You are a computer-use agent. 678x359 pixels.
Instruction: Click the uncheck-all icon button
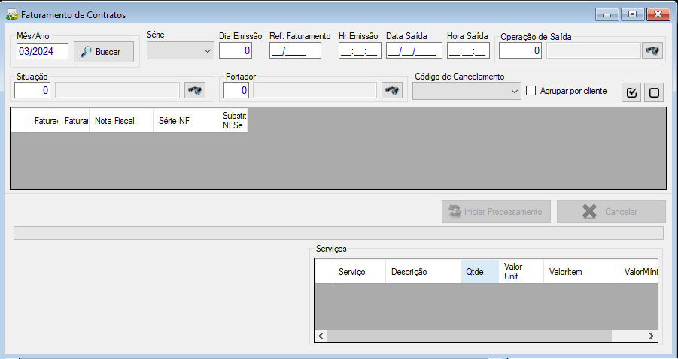coord(654,92)
